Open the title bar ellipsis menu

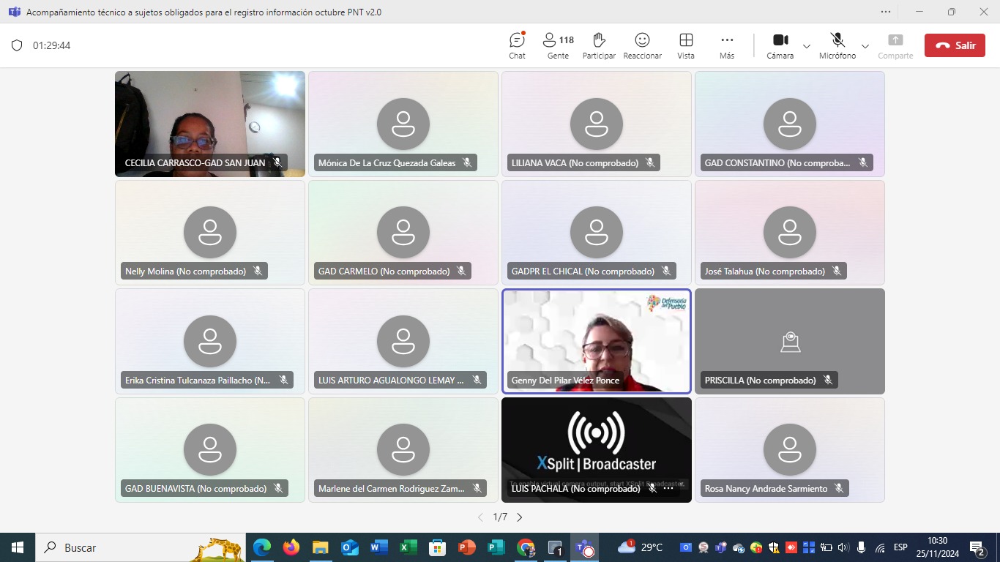[x=886, y=12]
